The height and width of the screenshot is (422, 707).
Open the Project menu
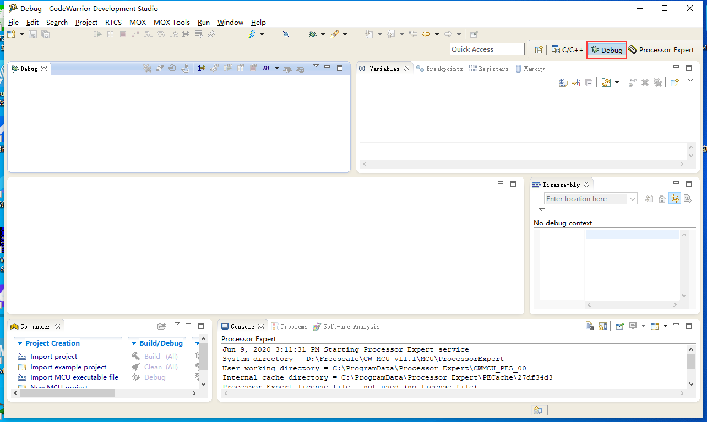(x=86, y=23)
